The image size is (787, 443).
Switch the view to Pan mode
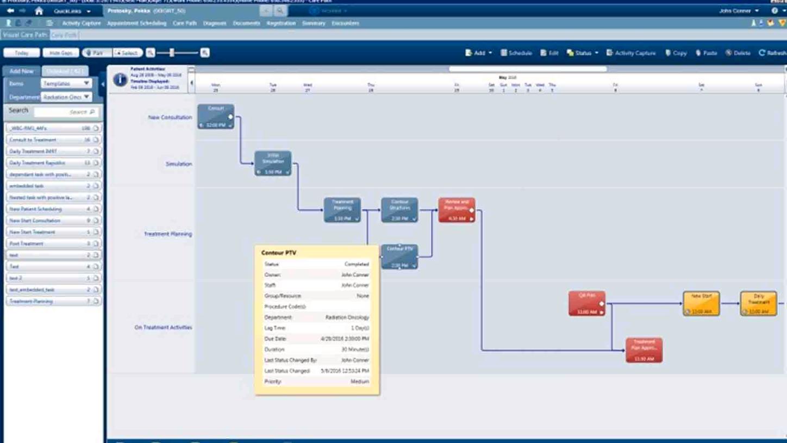click(98, 53)
